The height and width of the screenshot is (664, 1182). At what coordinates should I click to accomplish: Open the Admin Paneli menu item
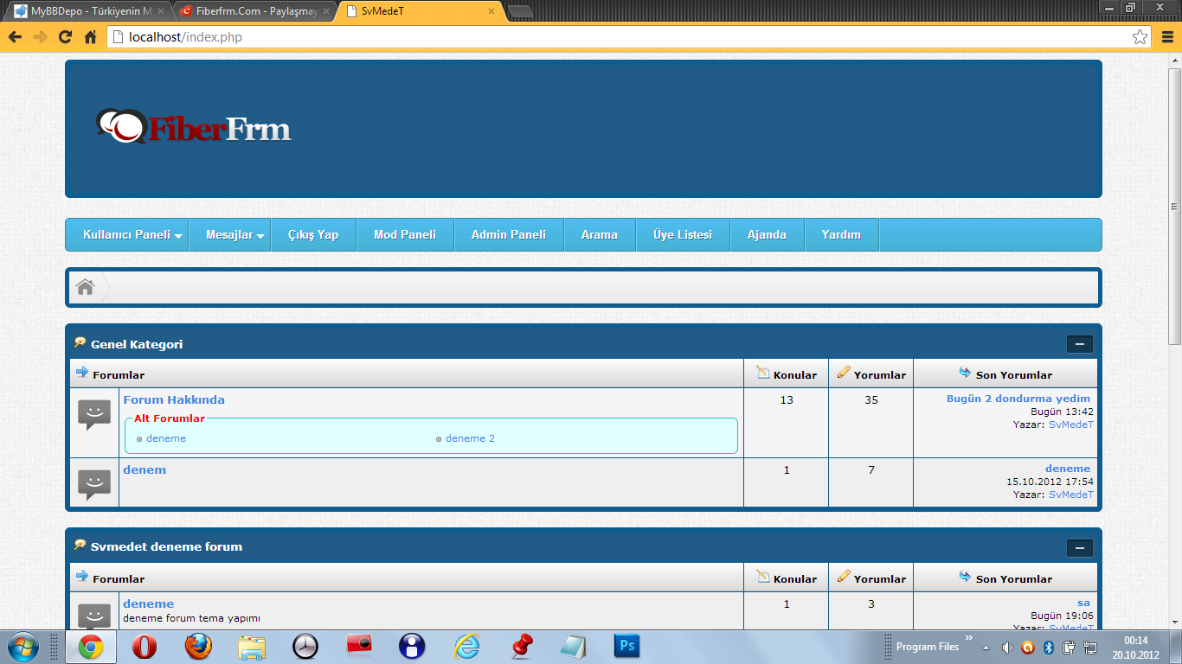click(509, 234)
